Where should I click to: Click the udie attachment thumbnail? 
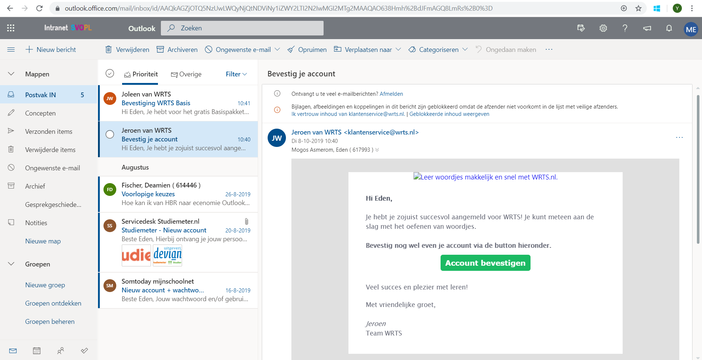tap(136, 255)
